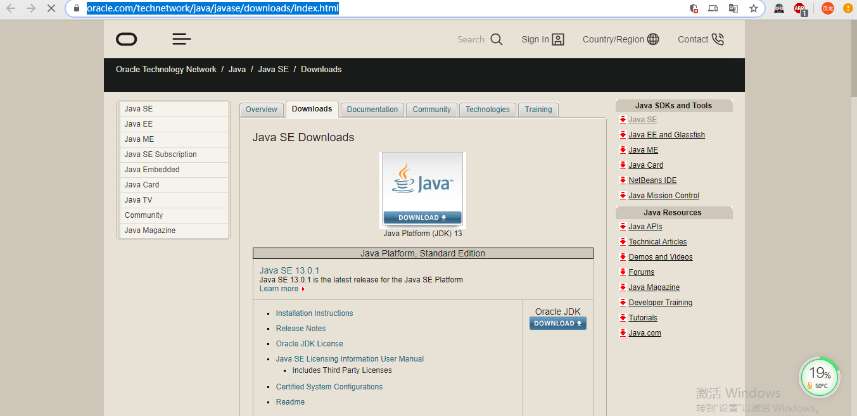This screenshot has width=857, height=416.
Task: Click the red arrow beside Tutorials
Action: (623, 318)
